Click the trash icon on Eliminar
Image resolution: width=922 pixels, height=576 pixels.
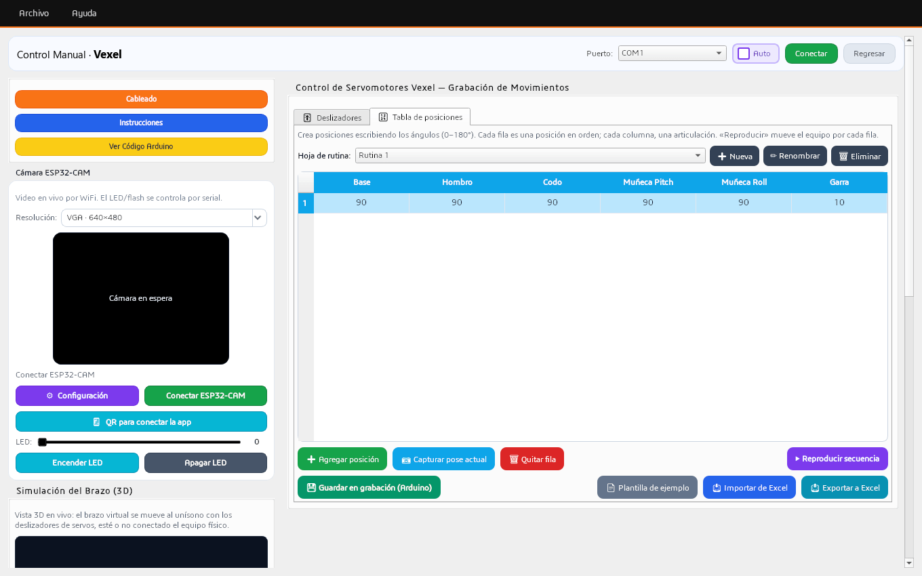click(843, 157)
